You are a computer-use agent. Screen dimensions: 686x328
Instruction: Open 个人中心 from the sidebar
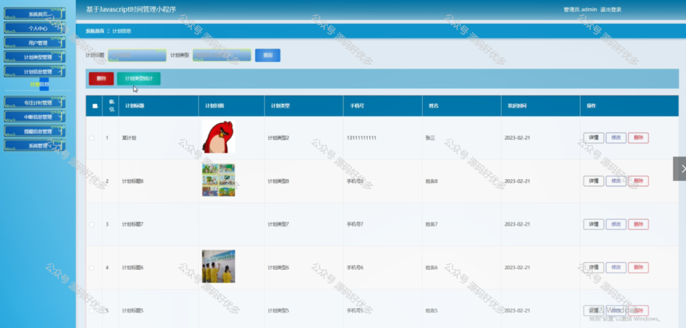coord(35,28)
